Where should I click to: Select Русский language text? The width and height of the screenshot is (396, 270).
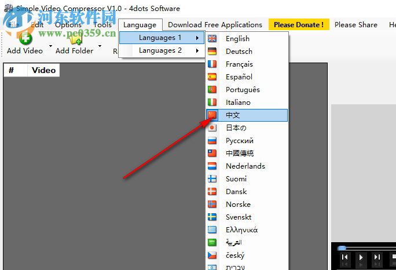pos(240,141)
